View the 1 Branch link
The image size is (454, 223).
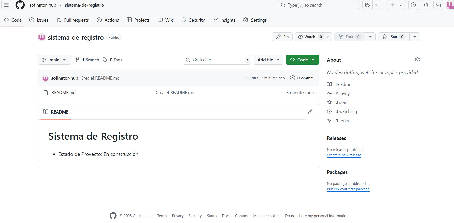[x=87, y=60]
